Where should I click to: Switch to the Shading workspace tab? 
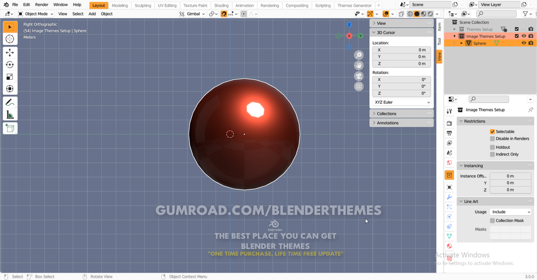pos(221,5)
